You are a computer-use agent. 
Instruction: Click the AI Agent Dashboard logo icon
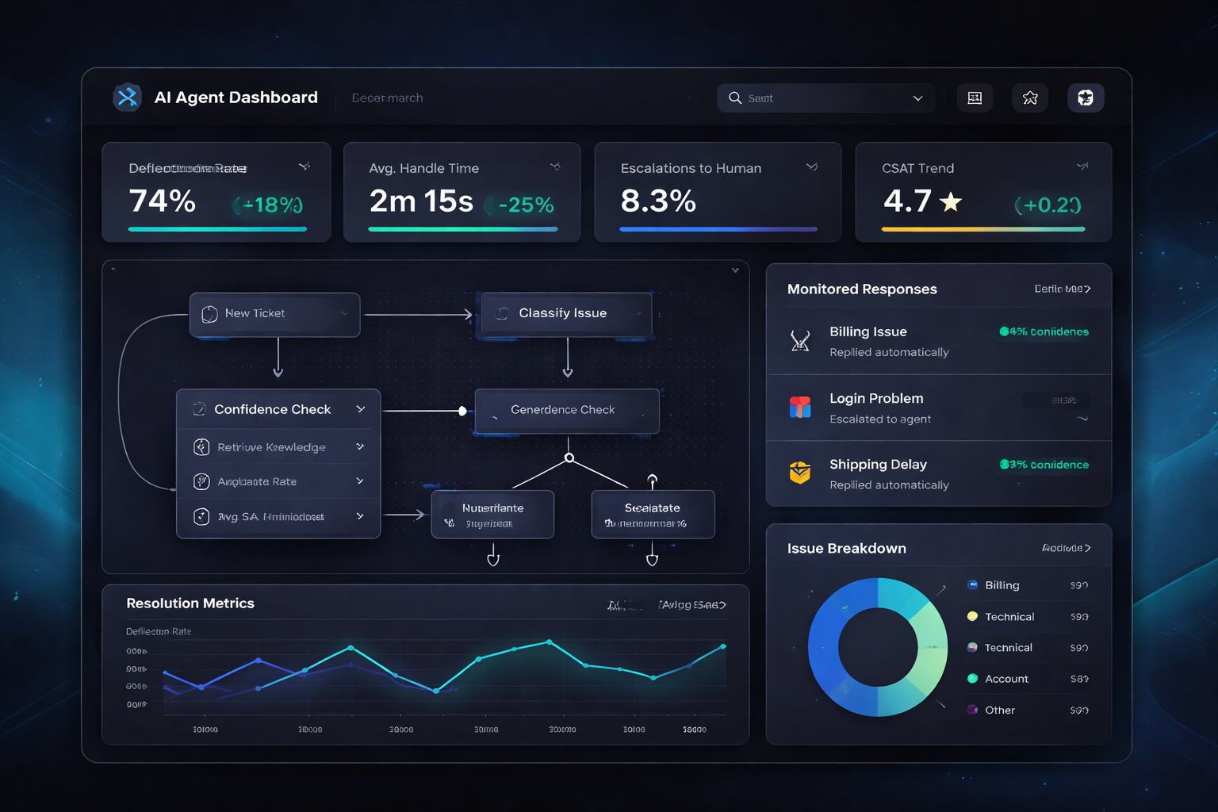pos(127,98)
